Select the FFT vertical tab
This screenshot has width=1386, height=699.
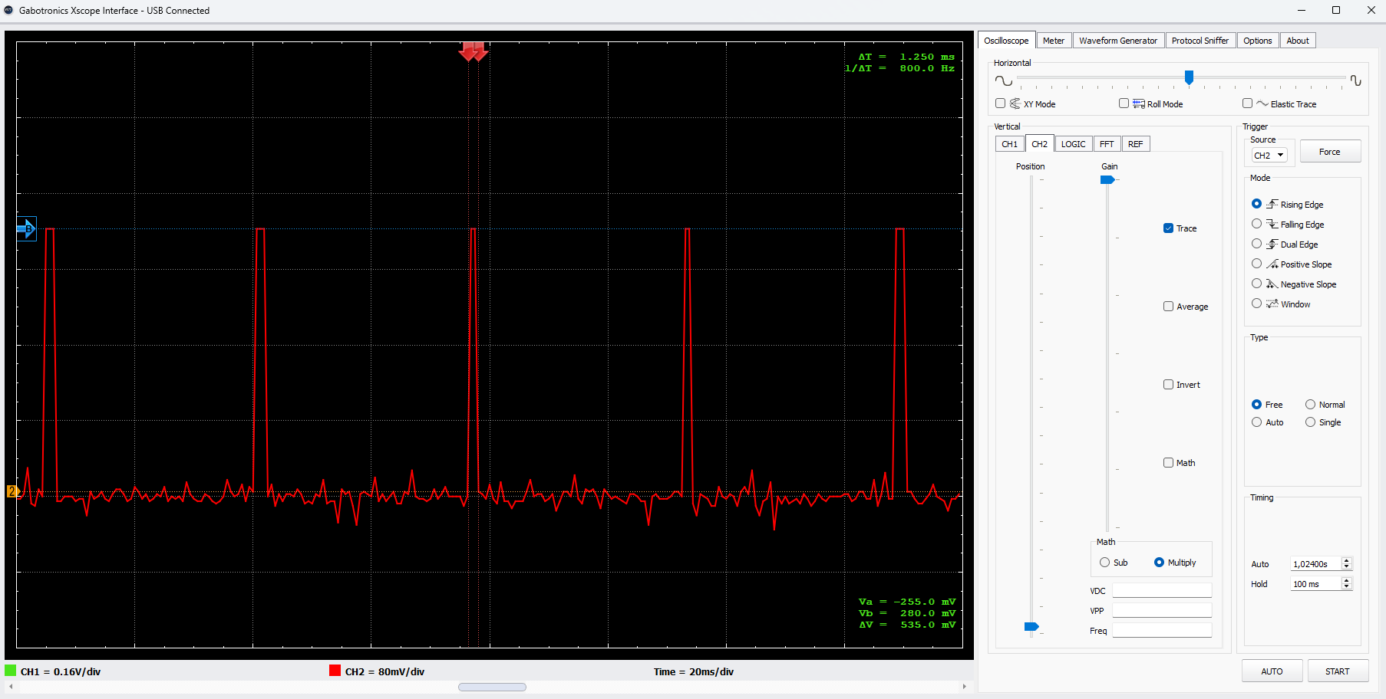[x=1107, y=144]
